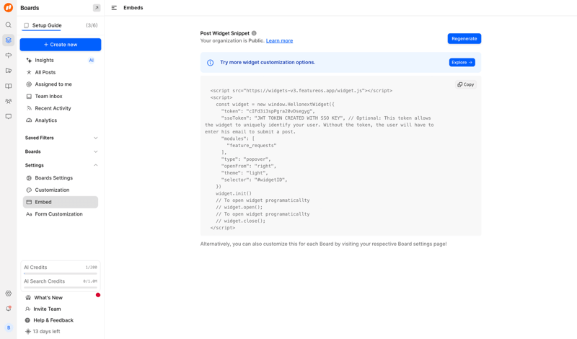Click the AI badge next to Insights
The width and height of the screenshot is (577, 339).
tap(92, 61)
